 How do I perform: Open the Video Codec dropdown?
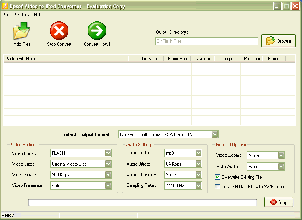pos(108,153)
